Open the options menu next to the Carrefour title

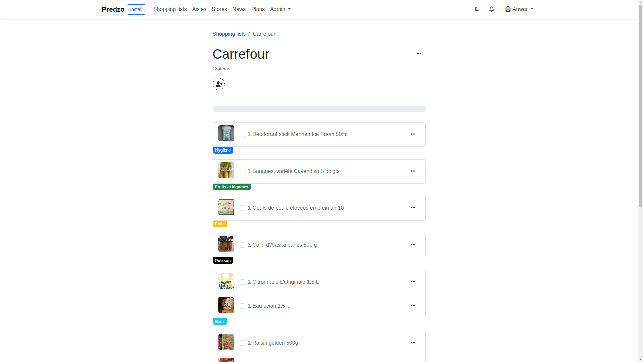click(x=418, y=54)
